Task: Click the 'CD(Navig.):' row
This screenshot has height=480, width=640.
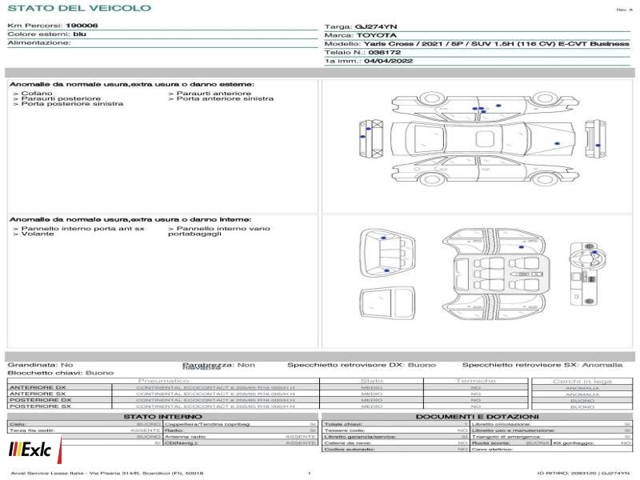Action: 241,443
